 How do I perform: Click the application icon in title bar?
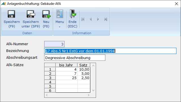[x=3, y=4]
